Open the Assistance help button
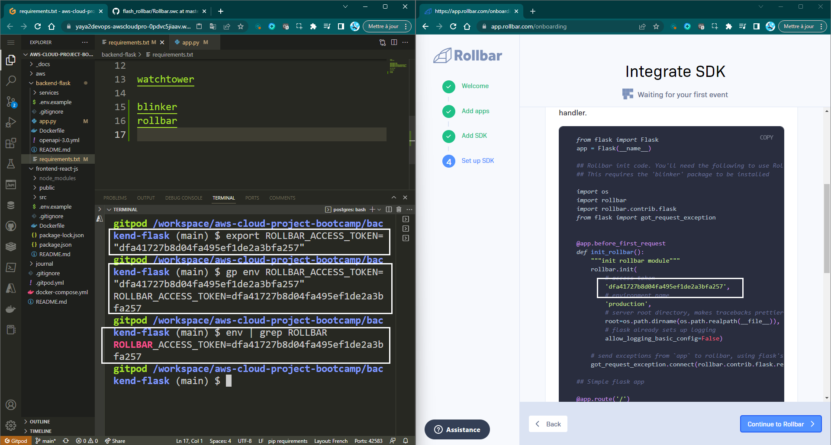The image size is (831, 445). 457,429
